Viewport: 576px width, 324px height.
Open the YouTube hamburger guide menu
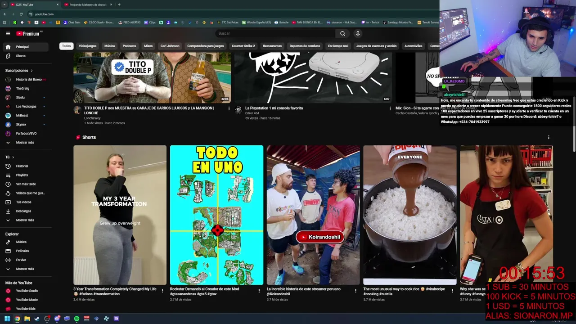pos(8,33)
